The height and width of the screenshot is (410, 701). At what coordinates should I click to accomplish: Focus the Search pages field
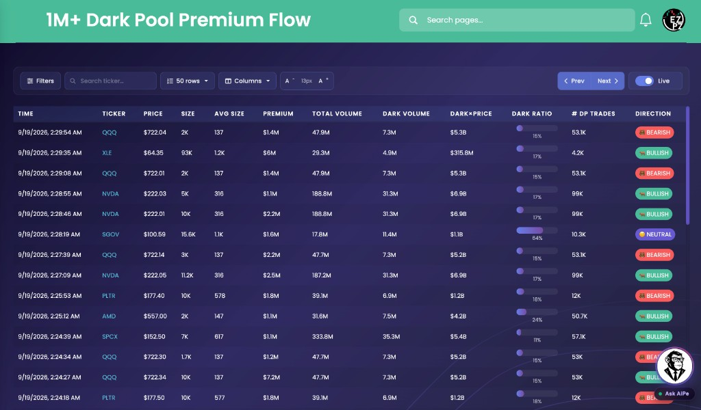tap(517, 20)
